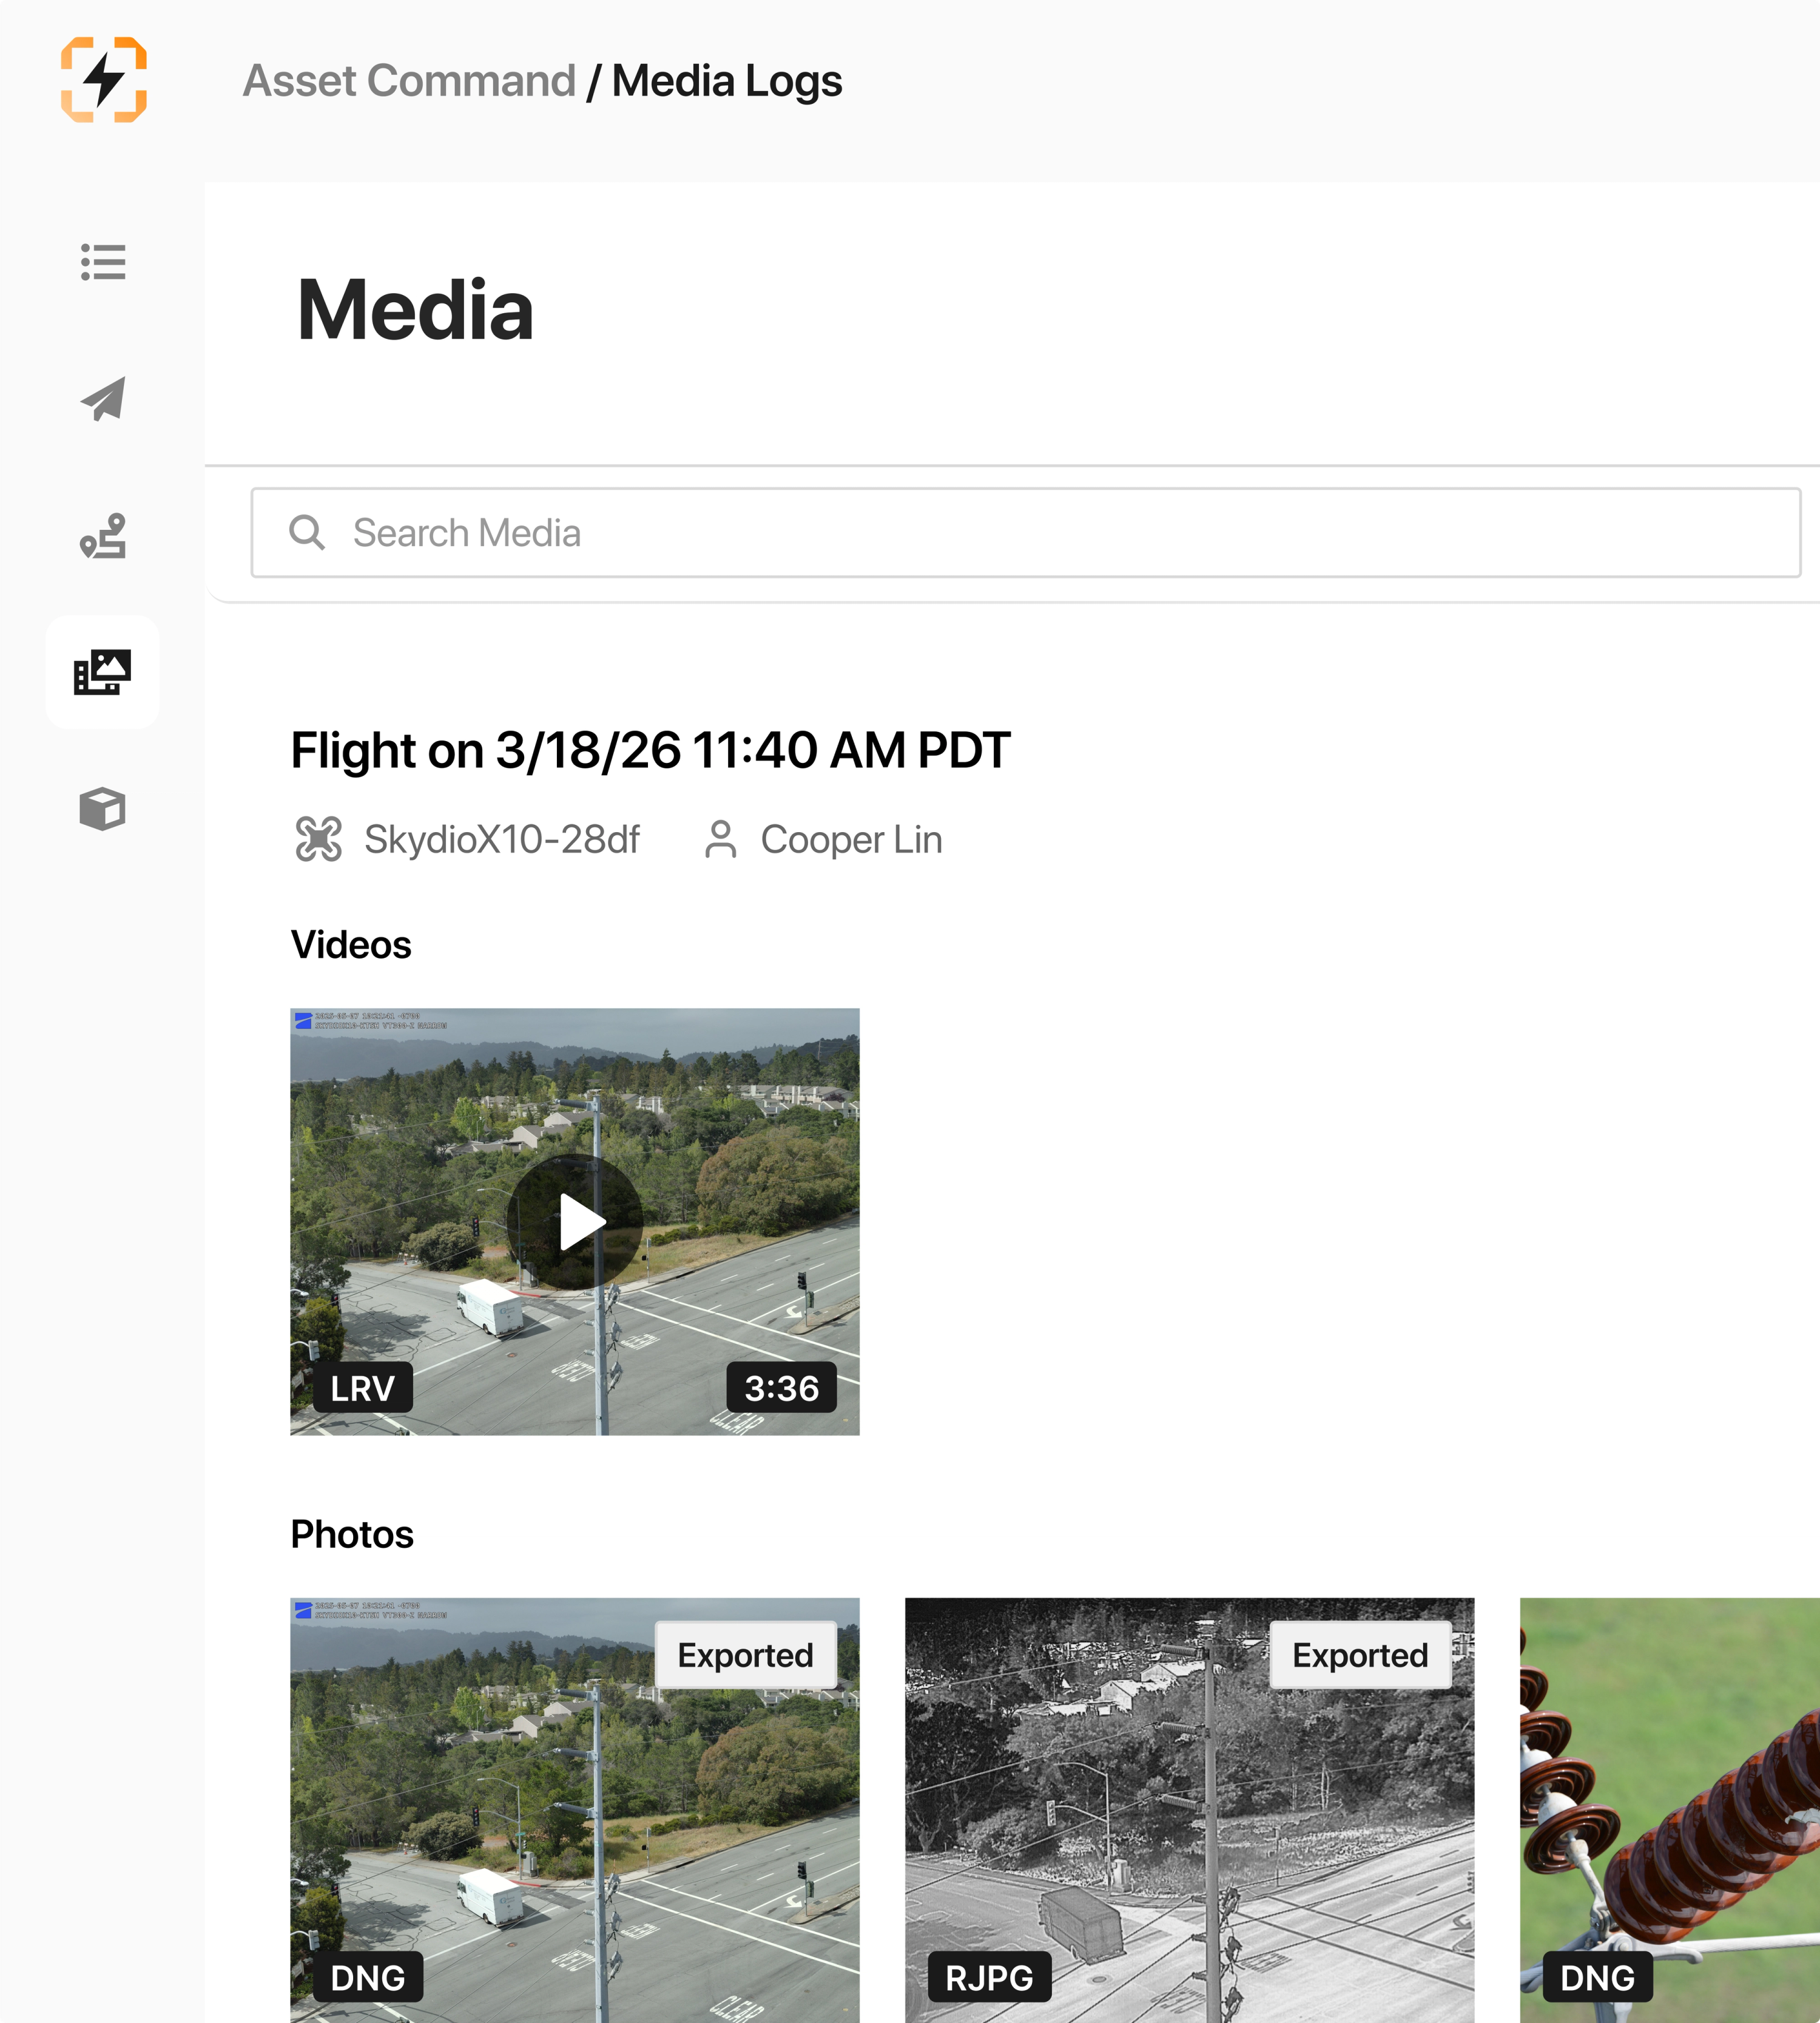Viewport: 1820px width, 2023px height.
Task: Open the insulator DNG photo thumbnail
Action: point(1670,1810)
